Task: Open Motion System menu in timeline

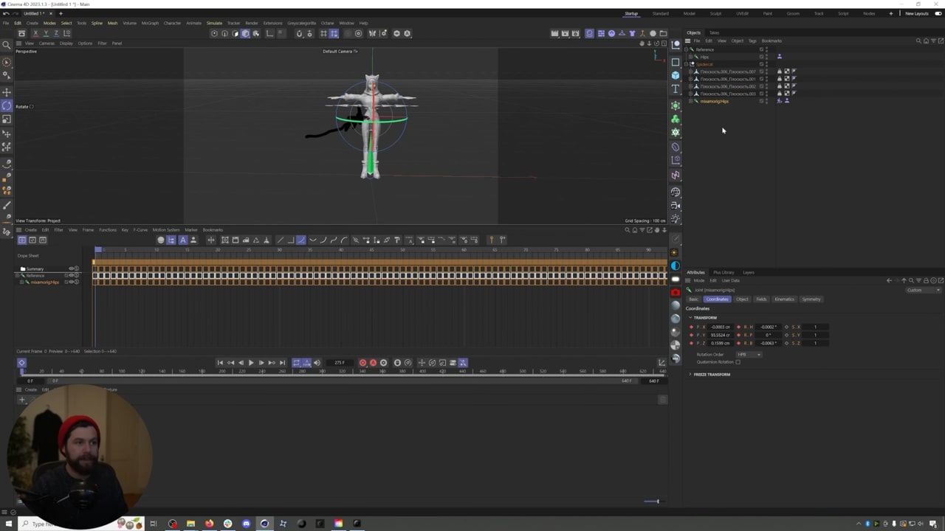Action: pyautogui.click(x=166, y=230)
